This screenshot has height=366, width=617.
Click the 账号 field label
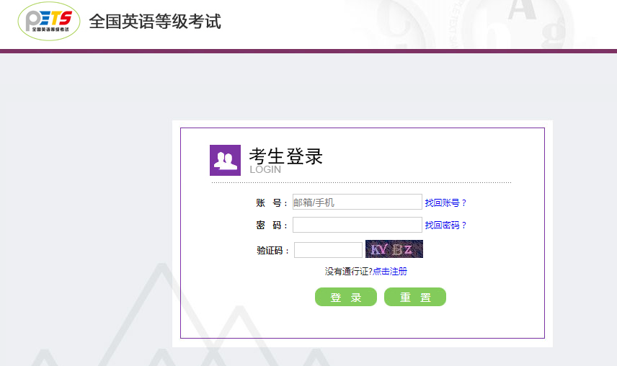coord(271,203)
